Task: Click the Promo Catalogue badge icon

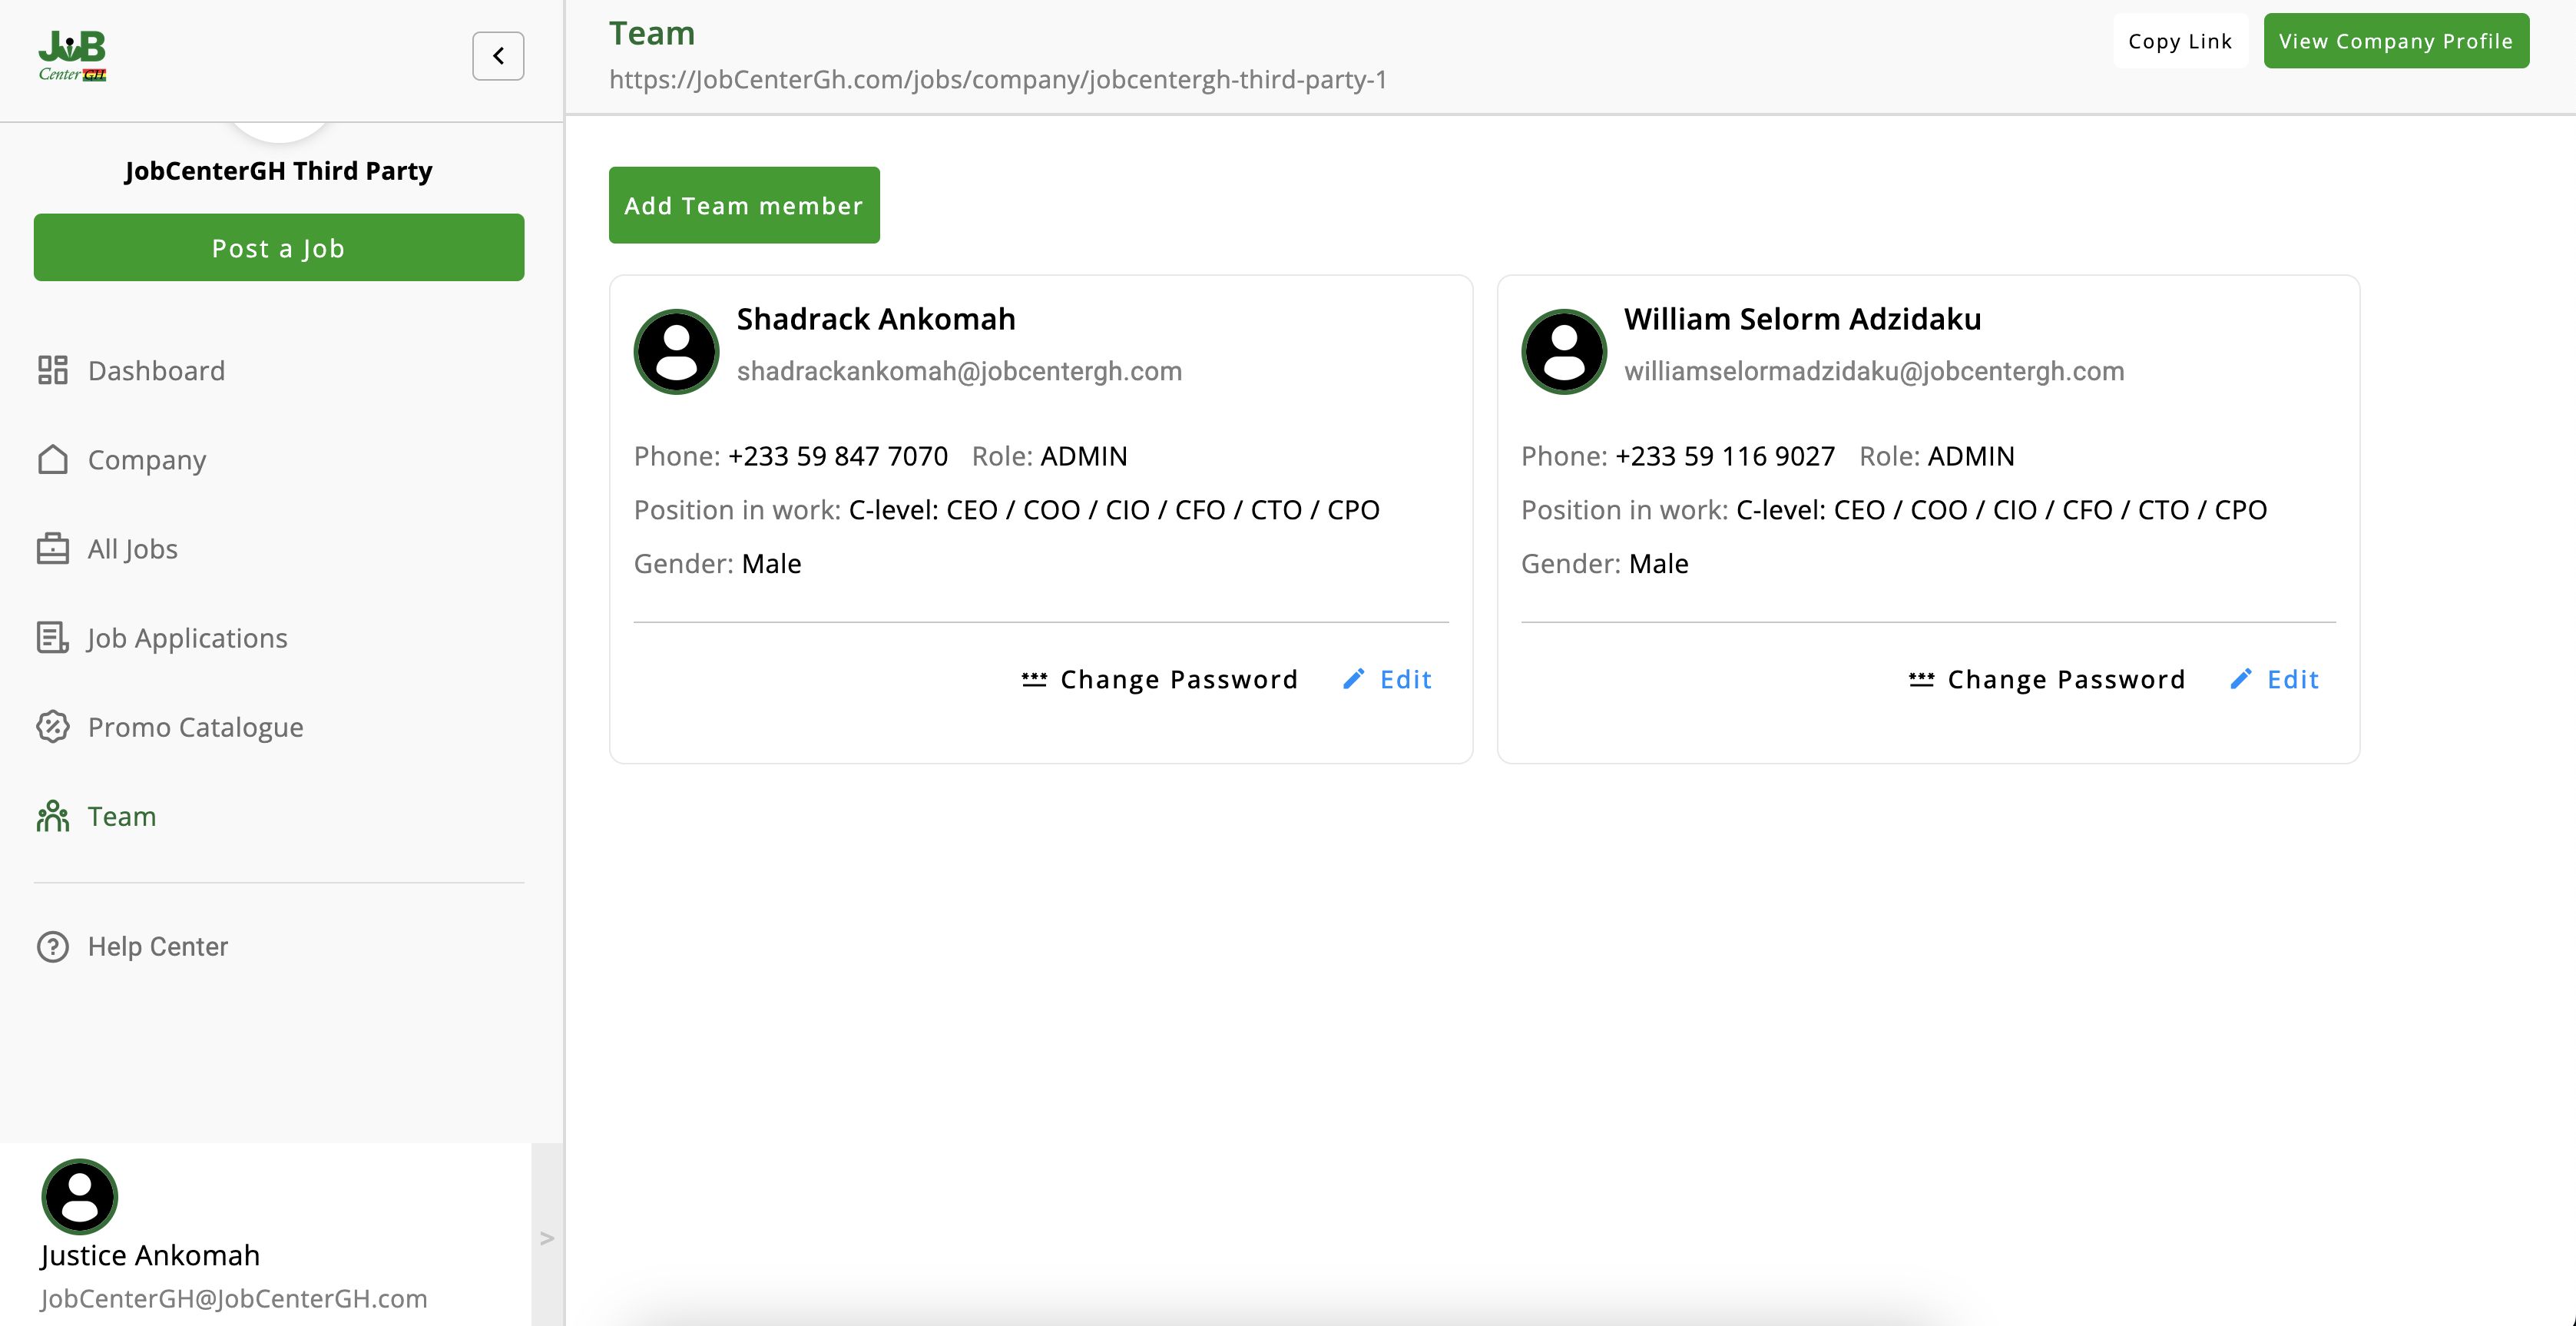Action: (53, 726)
